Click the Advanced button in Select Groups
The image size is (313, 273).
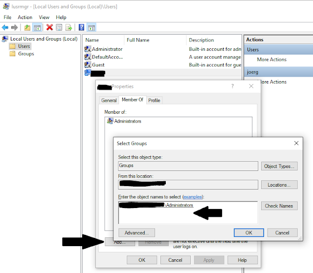coord(136,233)
